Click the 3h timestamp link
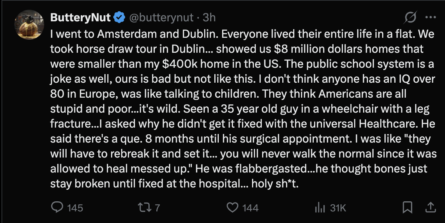Screen dimensions: 445x223 tap(209, 18)
